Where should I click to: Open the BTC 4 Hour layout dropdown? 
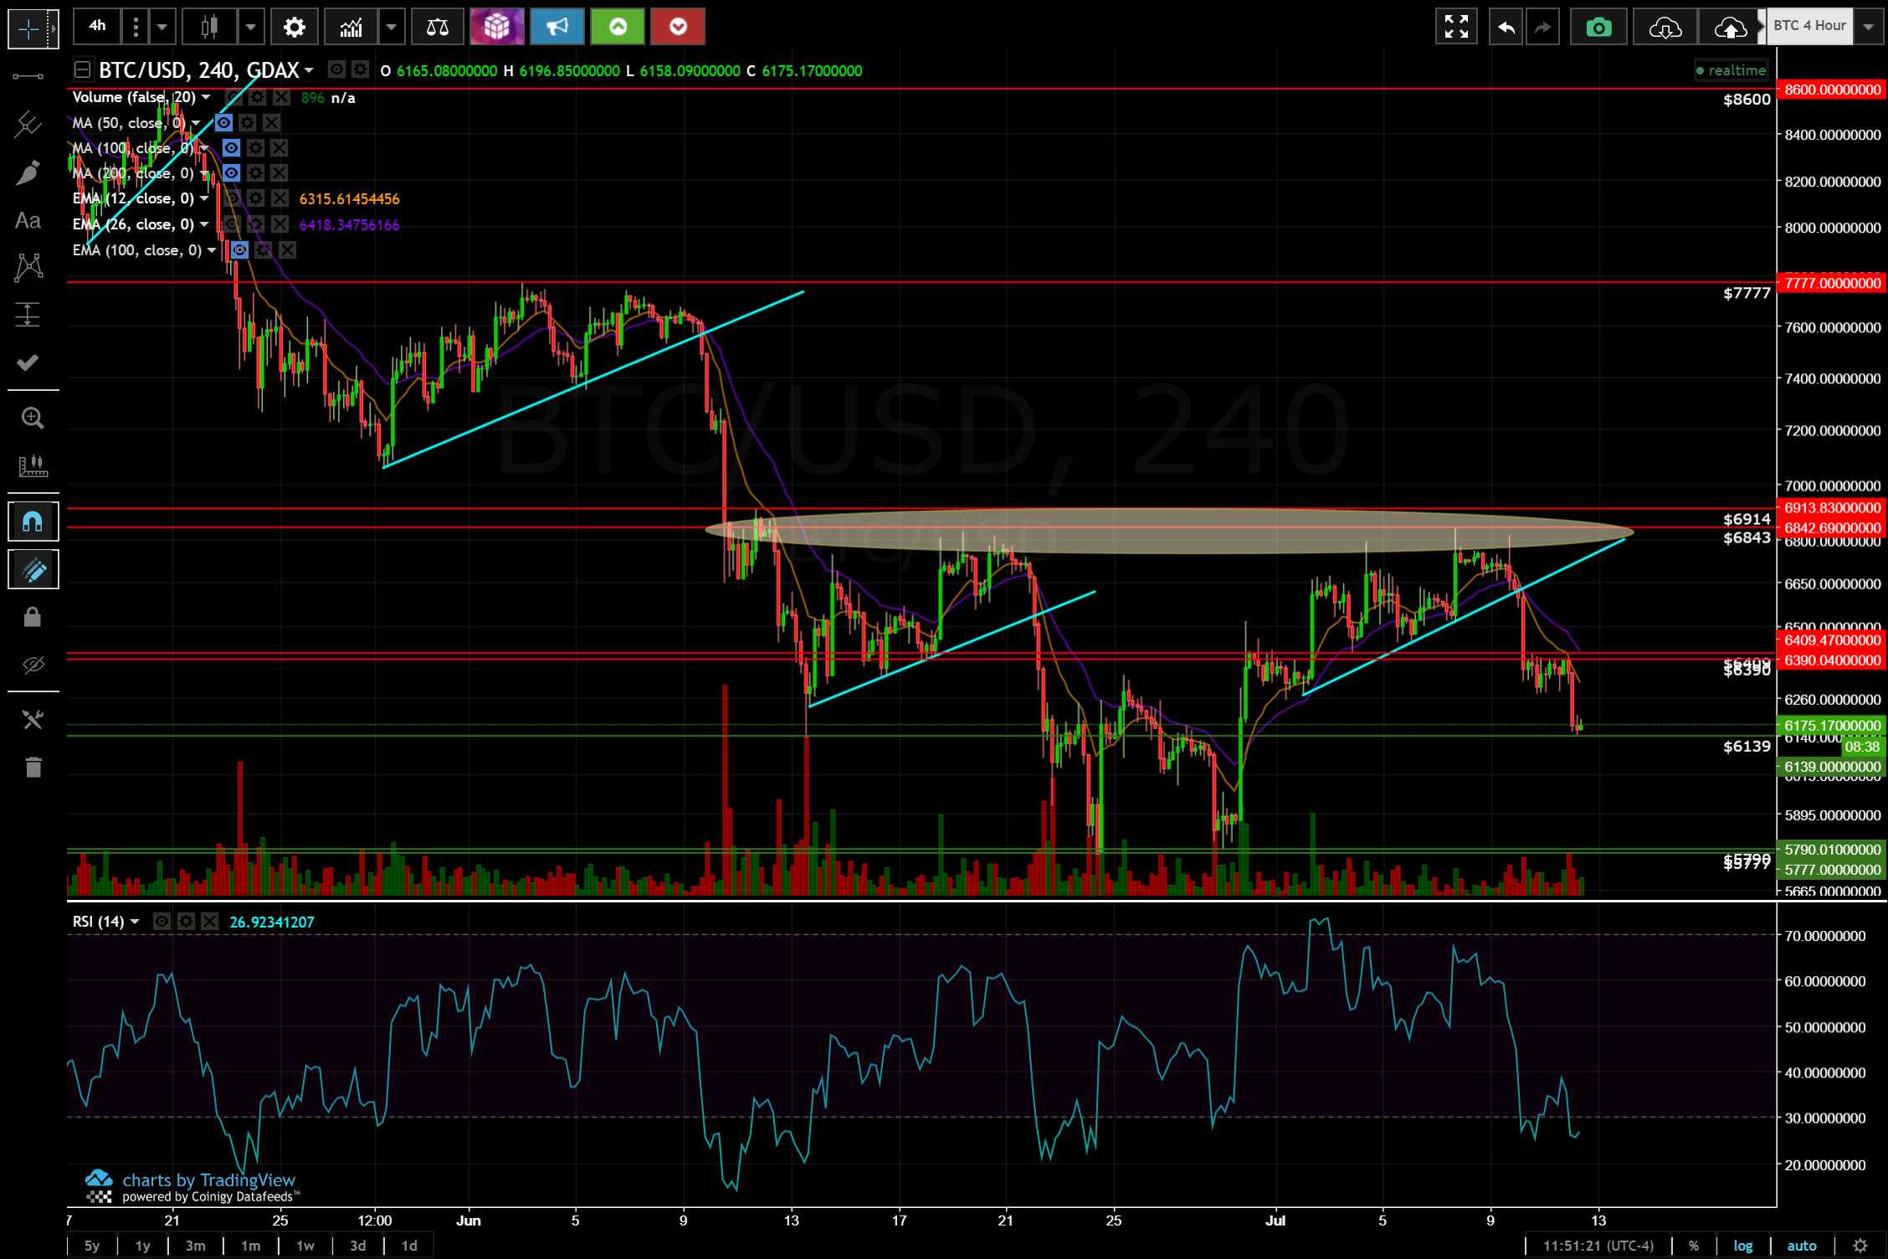(x=1869, y=27)
